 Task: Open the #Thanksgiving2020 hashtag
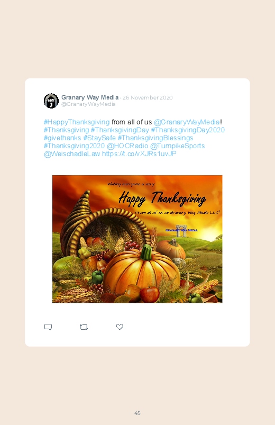pos(74,146)
